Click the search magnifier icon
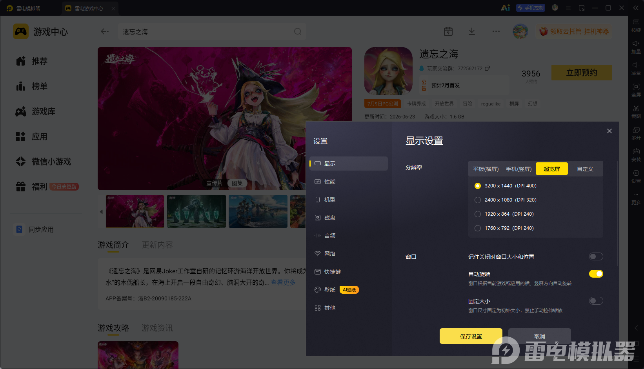Screen dimensions: 644x369 pos(298,31)
